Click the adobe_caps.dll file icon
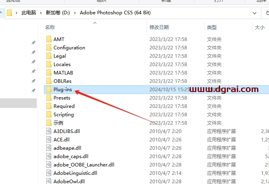This screenshot has width=269, height=184. coord(49,156)
